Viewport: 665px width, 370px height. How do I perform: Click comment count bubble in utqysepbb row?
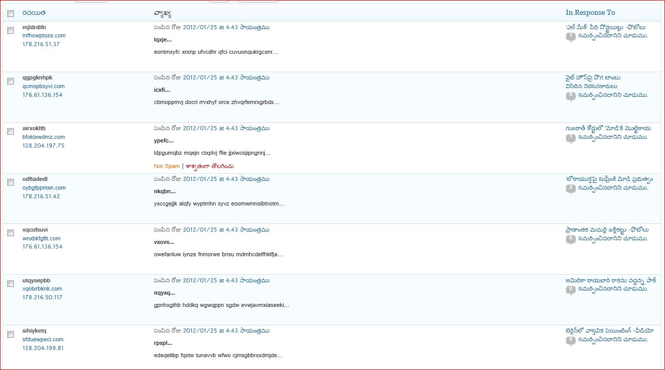pos(570,290)
